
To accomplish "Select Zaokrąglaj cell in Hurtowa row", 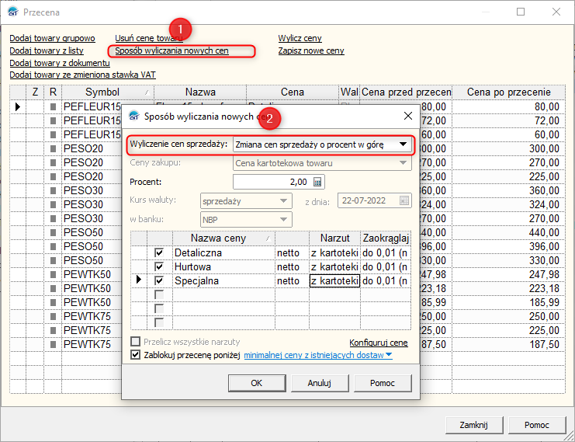I will pyautogui.click(x=386, y=267).
